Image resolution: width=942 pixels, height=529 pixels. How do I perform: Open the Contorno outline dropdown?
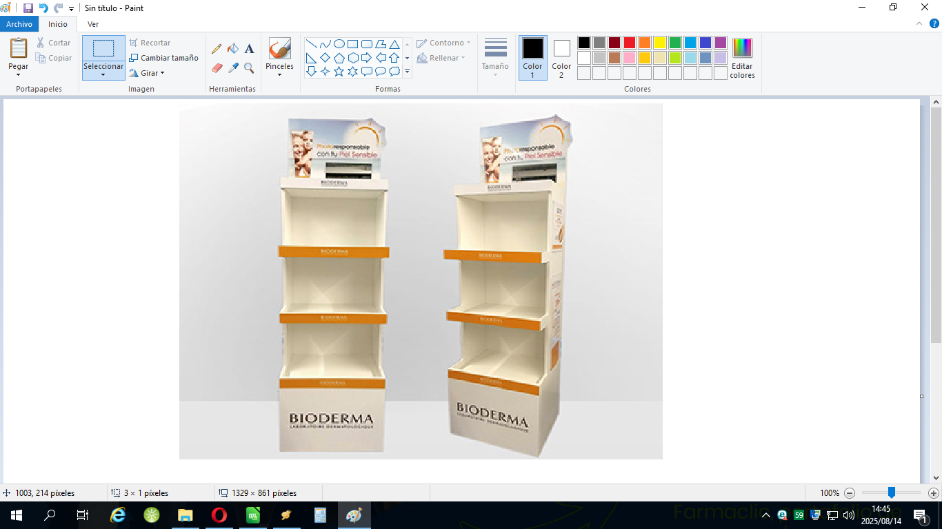pos(443,43)
